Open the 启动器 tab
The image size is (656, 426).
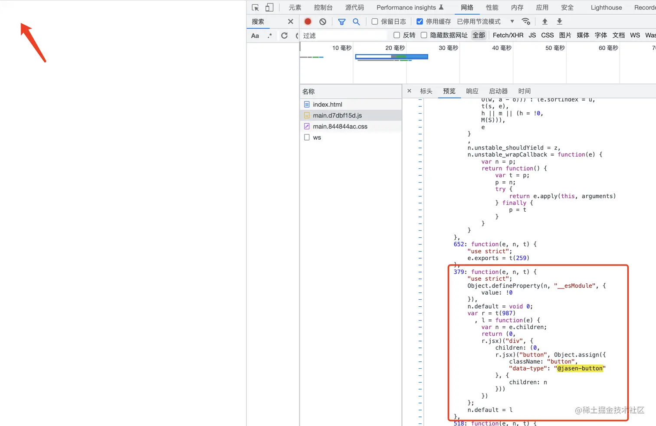(498, 91)
